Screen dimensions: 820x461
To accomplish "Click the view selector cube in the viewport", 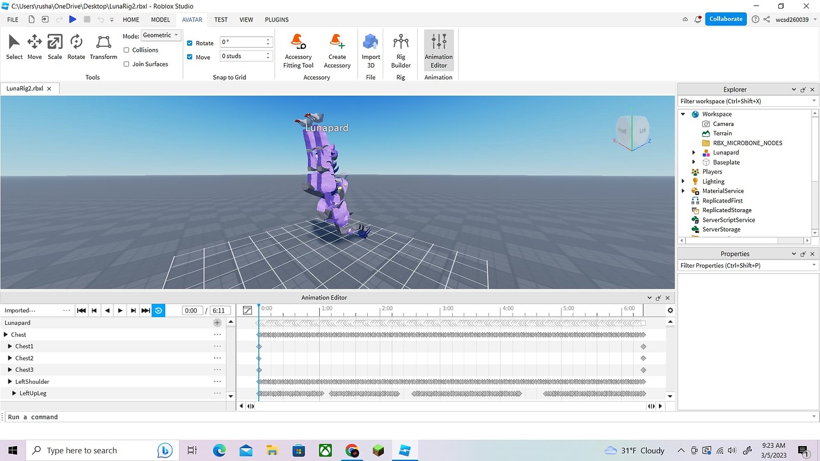I will pos(632,130).
